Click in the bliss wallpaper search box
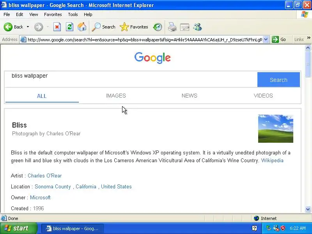Image resolution: width=312 pixels, height=234 pixels. click(131, 80)
